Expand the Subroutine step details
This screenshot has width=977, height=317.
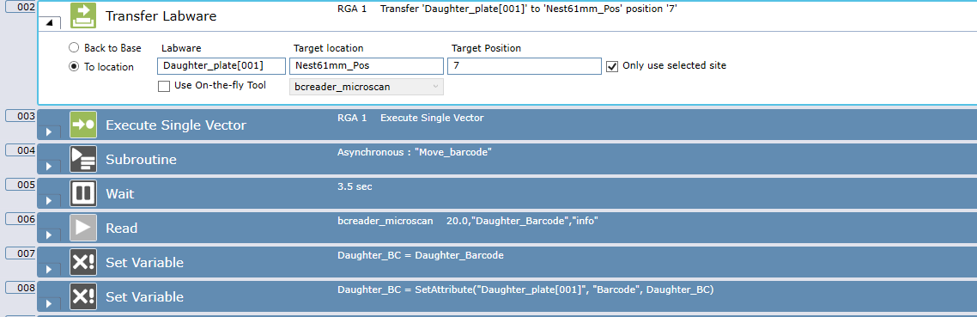[x=49, y=167]
